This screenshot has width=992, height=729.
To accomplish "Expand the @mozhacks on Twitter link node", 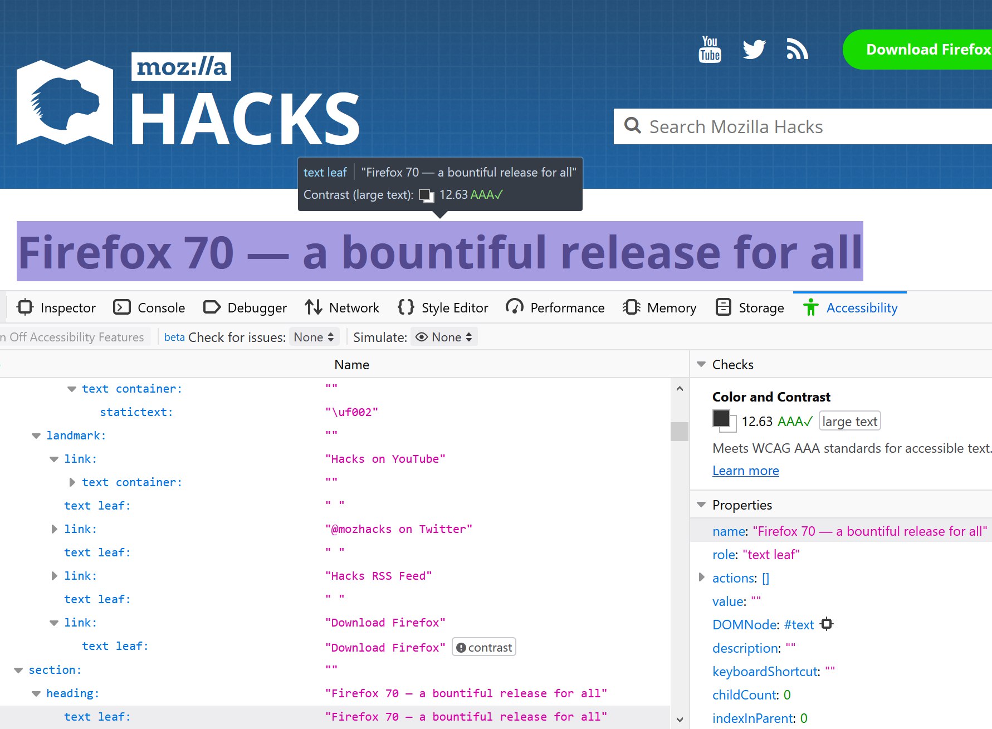I will click(53, 529).
